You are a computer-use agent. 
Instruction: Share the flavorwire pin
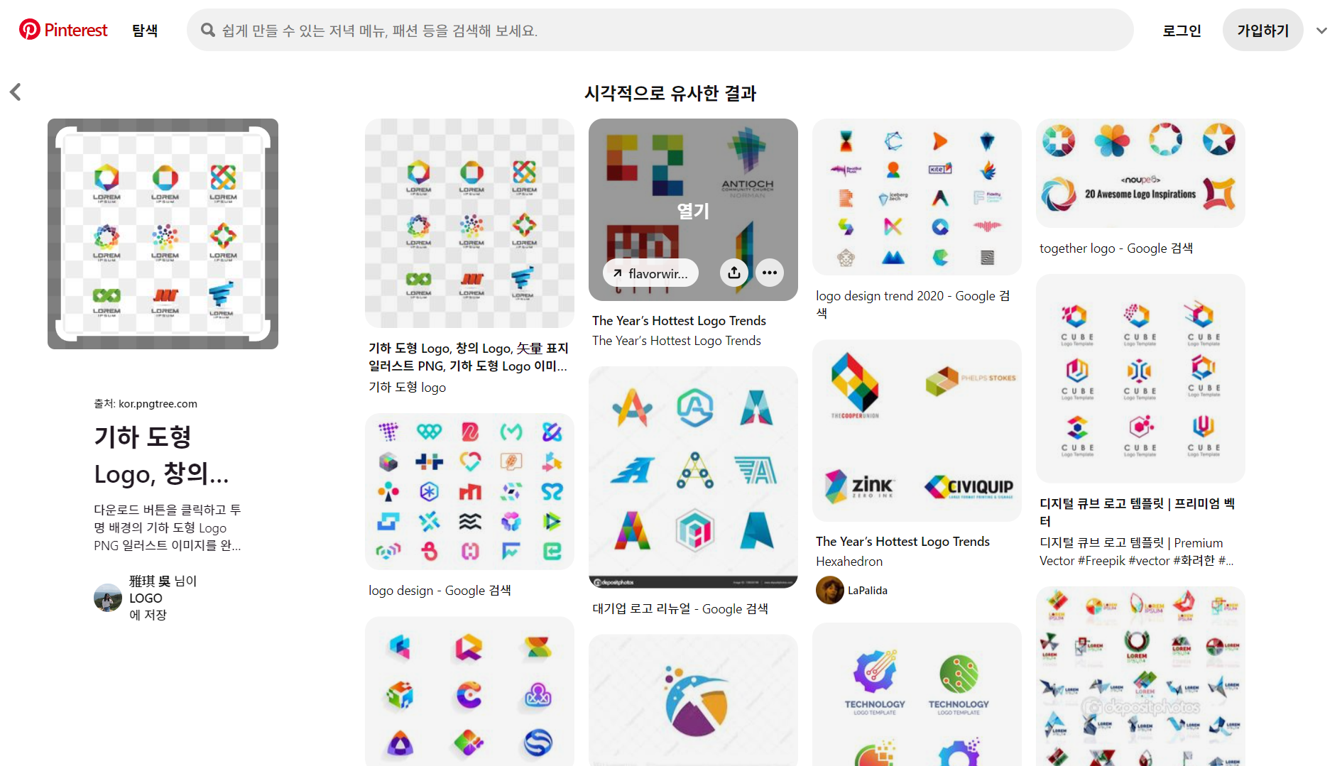tap(734, 273)
